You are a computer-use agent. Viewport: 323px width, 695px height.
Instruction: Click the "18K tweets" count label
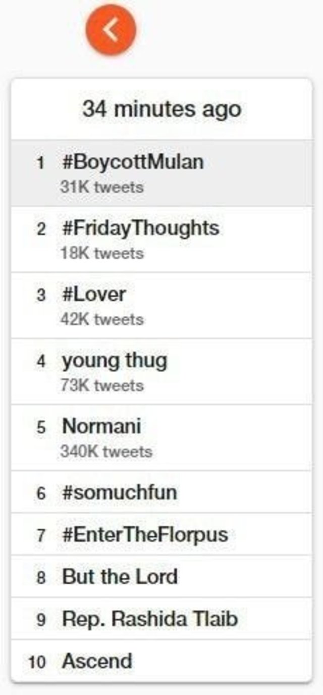[102, 253]
